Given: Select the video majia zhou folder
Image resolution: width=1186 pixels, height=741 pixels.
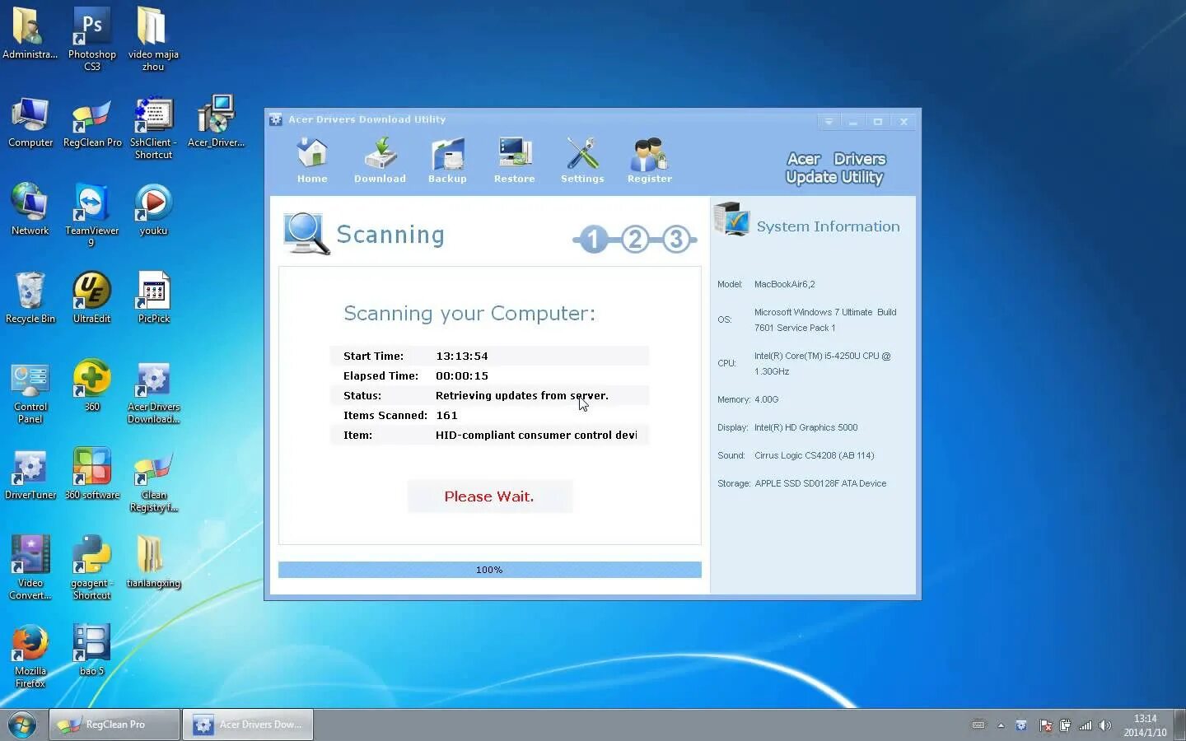Looking at the screenshot, I should pyautogui.click(x=153, y=39).
